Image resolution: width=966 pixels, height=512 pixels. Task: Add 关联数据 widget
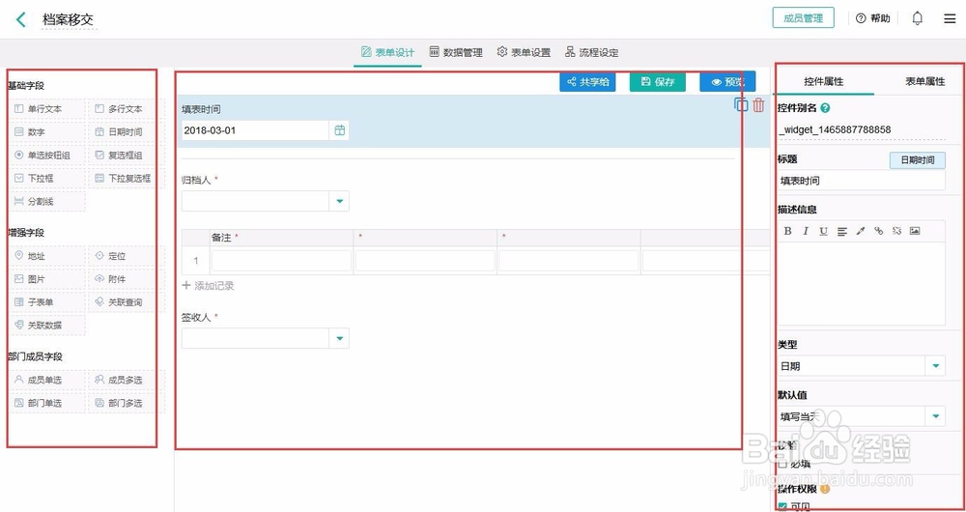(x=45, y=326)
